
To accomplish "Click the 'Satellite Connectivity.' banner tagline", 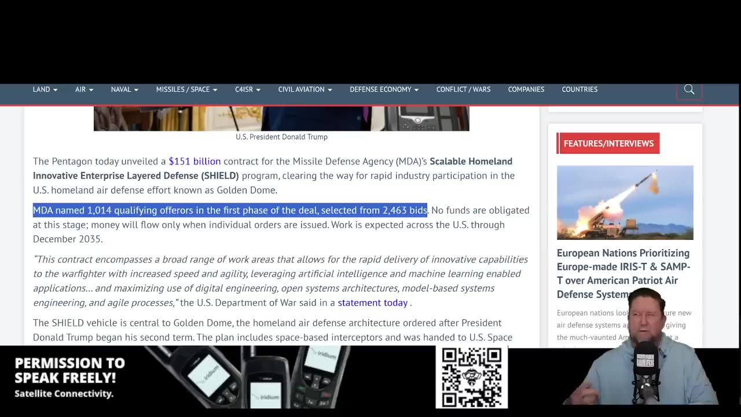I will (64, 394).
